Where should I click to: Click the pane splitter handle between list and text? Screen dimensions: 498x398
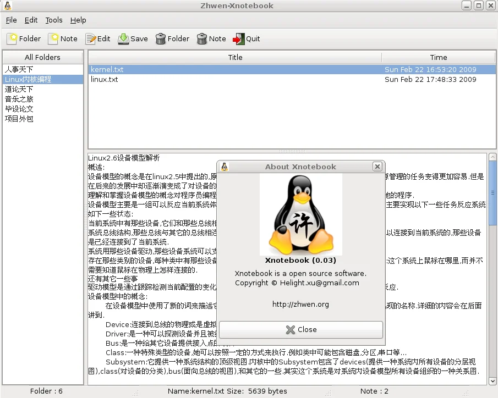pyautogui.click(x=292, y=151)
